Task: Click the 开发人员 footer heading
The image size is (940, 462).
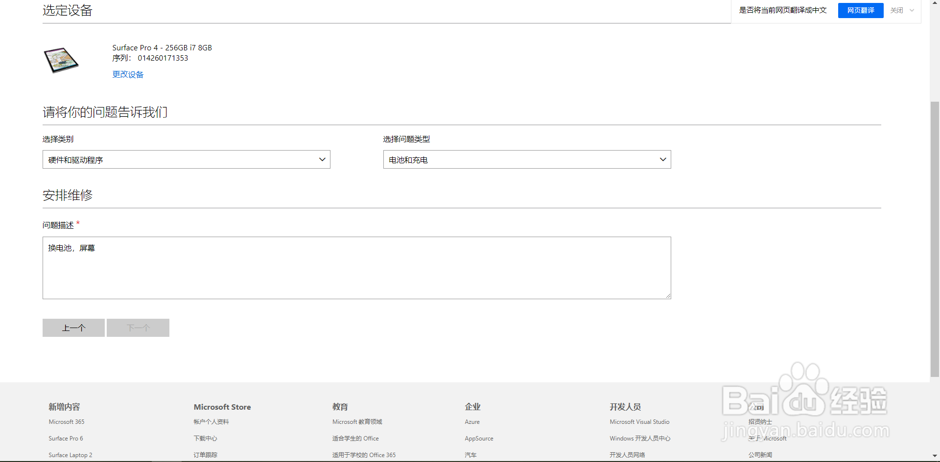Action: point(625,407)
